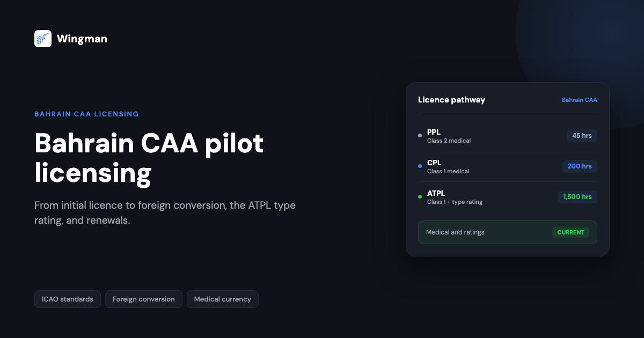Image resolution: width=644 pixels, height=338 pixels.
Task: Click the Bahrain CAA link in card header
Action: tap(579, 100)
